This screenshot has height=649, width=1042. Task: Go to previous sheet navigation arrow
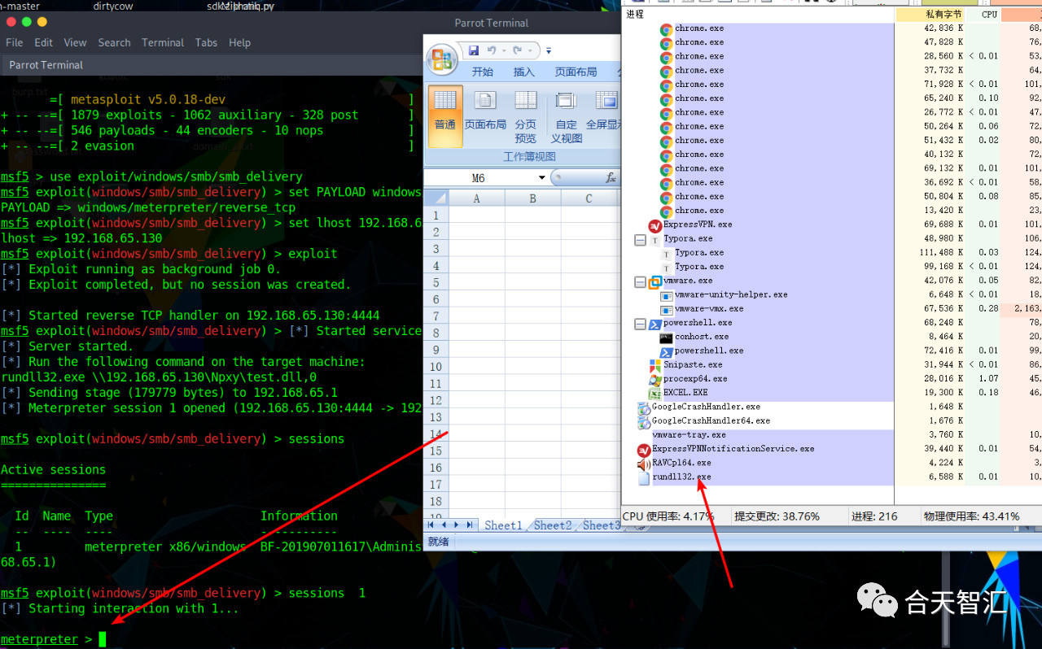[x=444, y=525]
